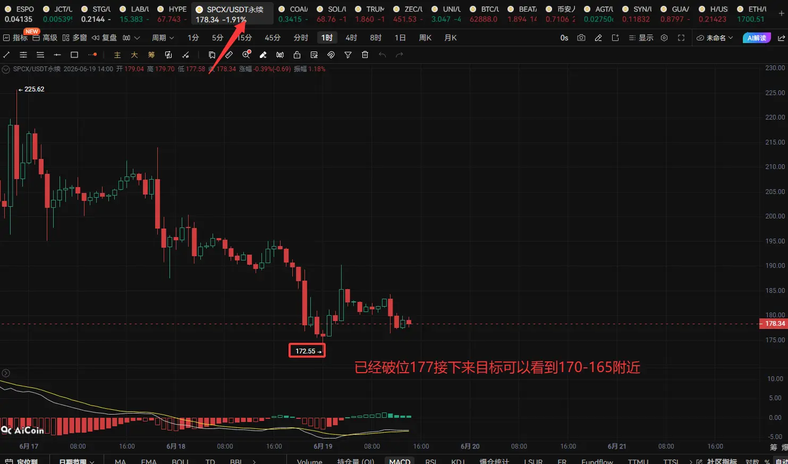Switch to the 1分 timeframe
This screenshot has width=788, height=464.
[x=193, y=38]
